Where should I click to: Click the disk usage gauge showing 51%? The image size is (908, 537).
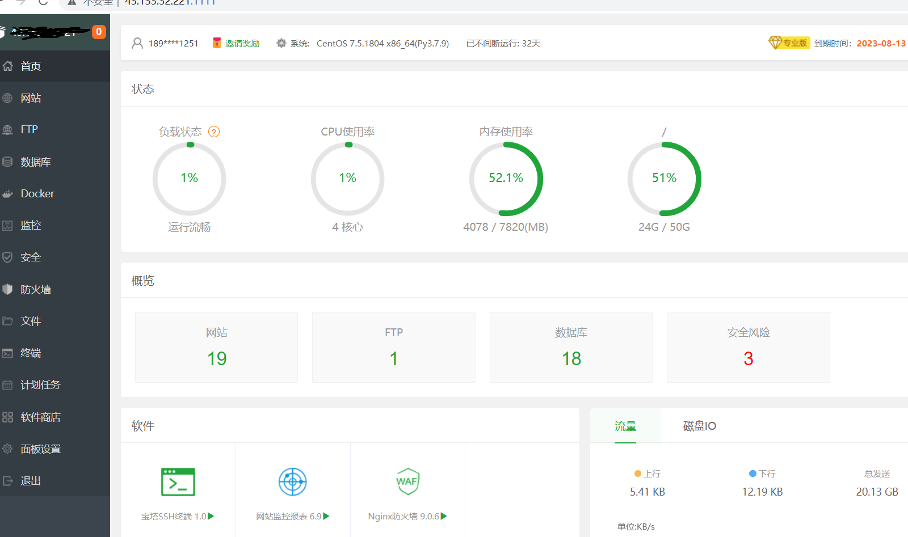pyautogui.click(x=664, y=179)
